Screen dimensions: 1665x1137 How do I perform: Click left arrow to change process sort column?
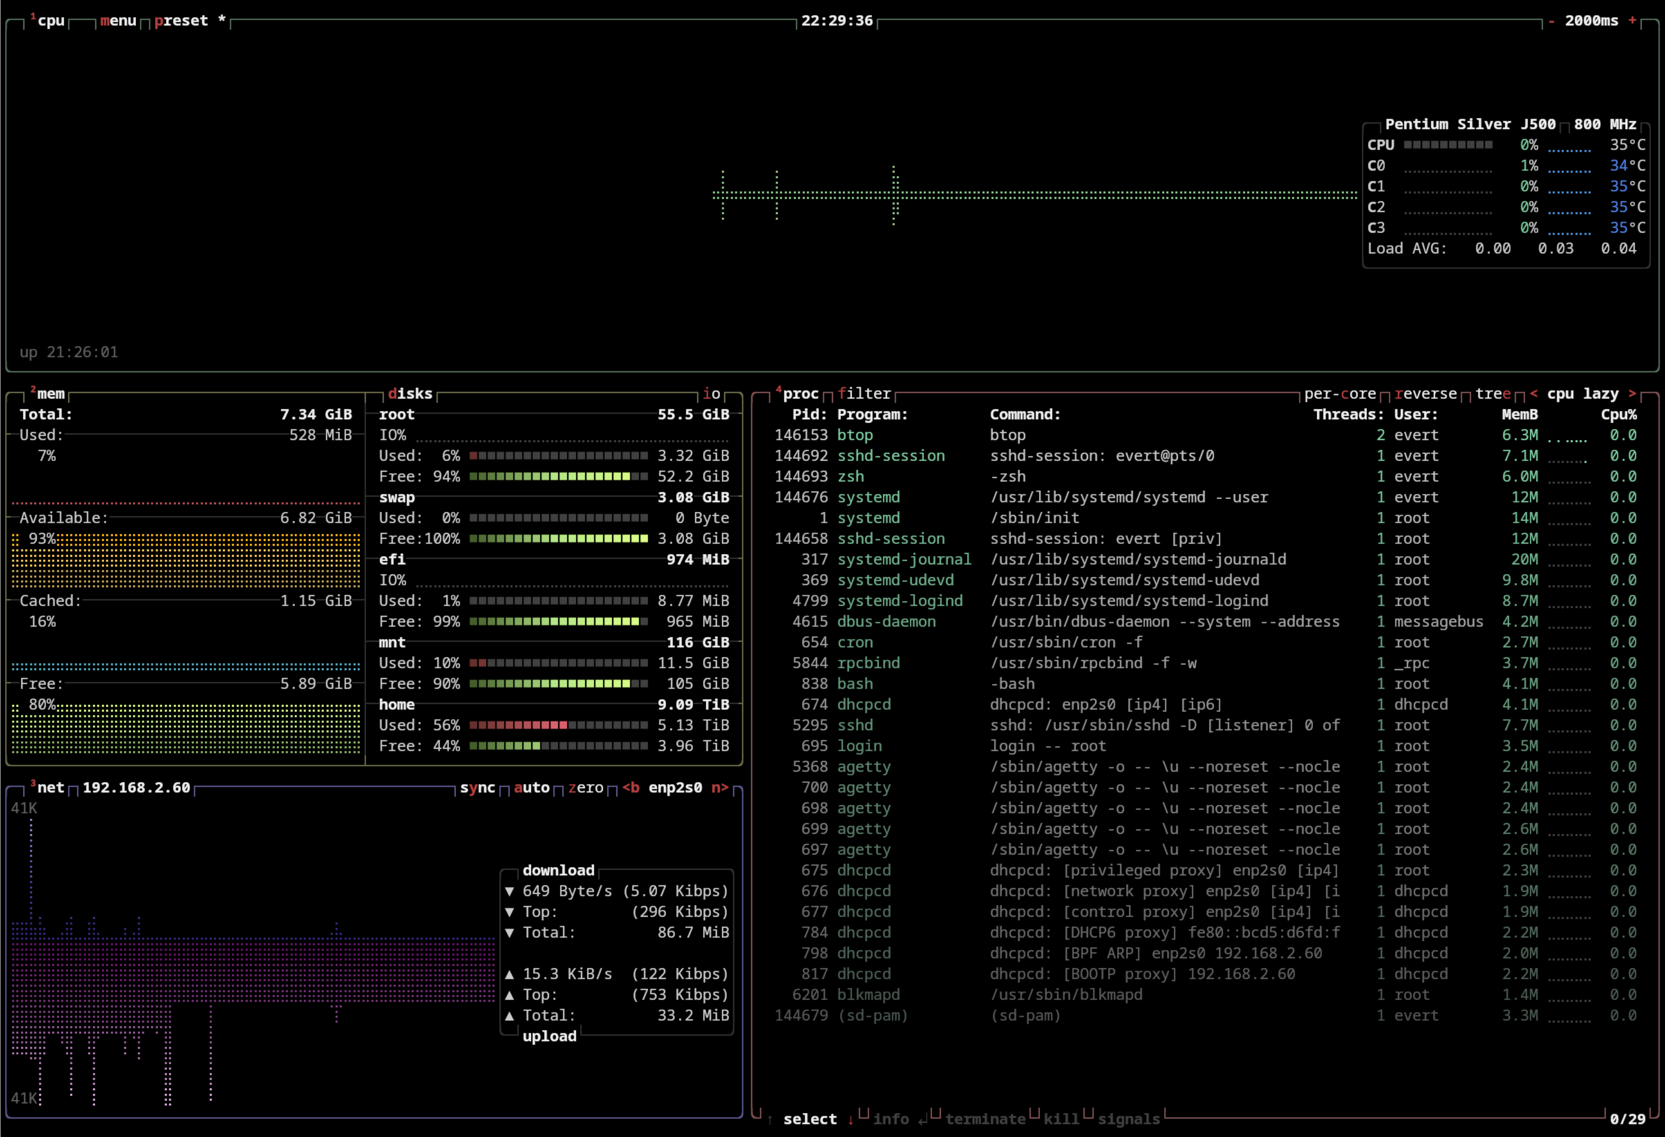pos(1533,393)
